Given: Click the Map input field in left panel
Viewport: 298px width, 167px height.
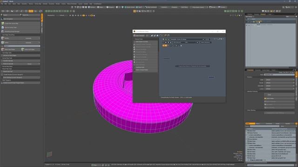Looking at the screenshot, I should (x=22, y=46).
